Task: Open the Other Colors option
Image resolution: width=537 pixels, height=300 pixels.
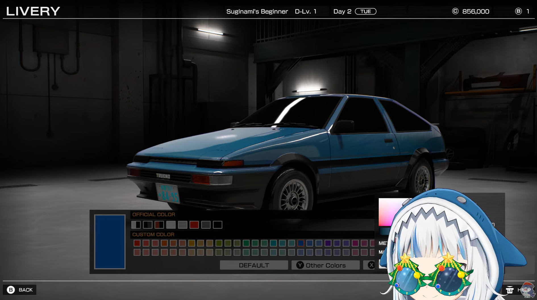Action: coord(326,265)
